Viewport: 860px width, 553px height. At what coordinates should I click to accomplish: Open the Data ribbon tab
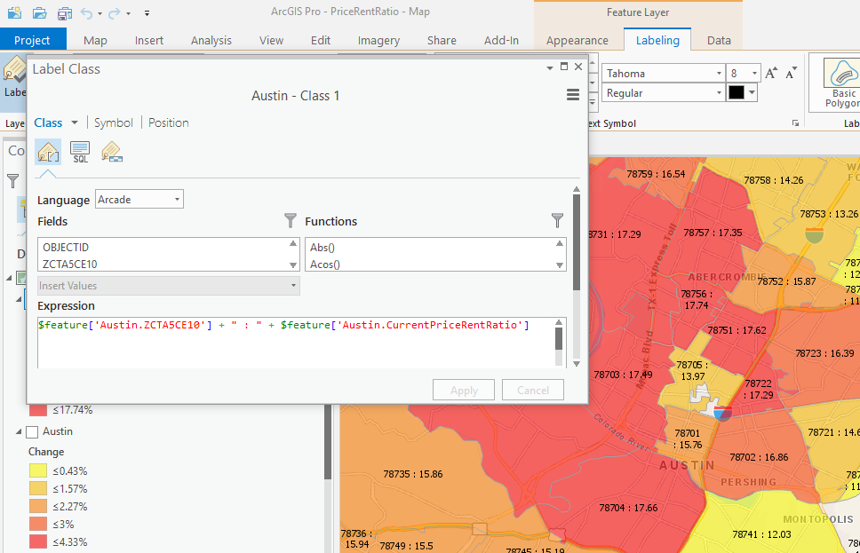tap(719, 40)
